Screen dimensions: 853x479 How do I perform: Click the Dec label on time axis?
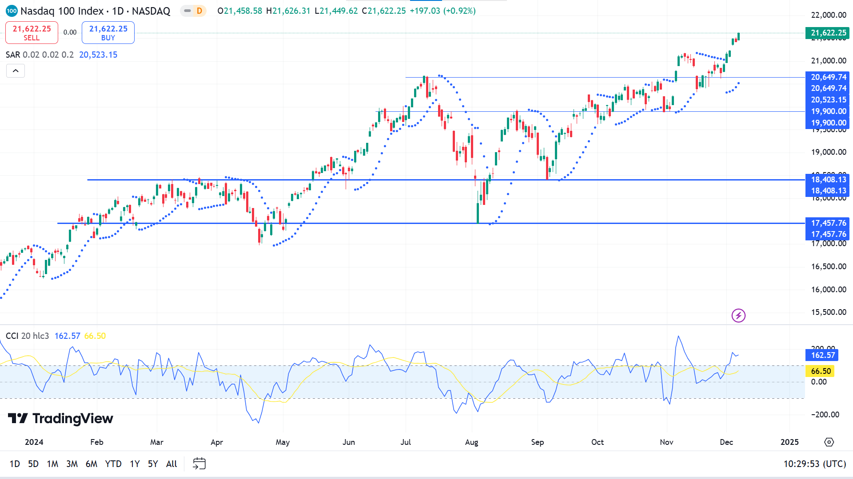pyautogui.click(x=726, y=442)
